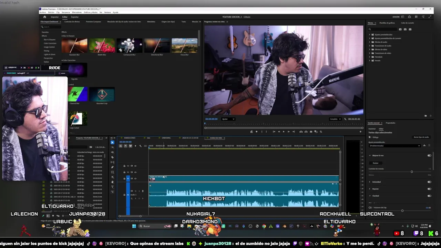Switch to the Exportar workspace tab

75,17
